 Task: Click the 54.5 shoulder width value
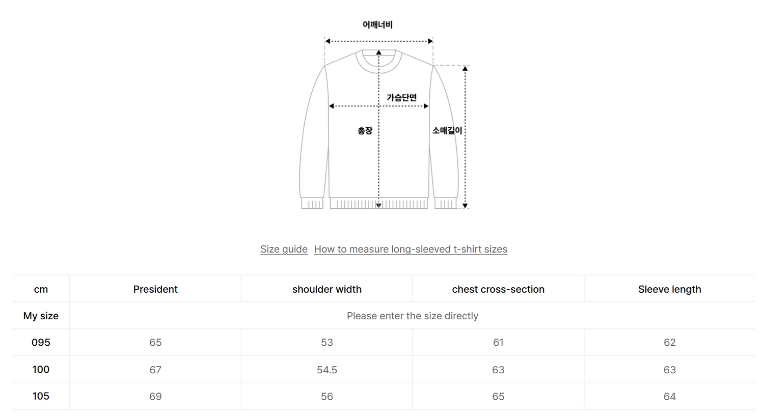327,370
